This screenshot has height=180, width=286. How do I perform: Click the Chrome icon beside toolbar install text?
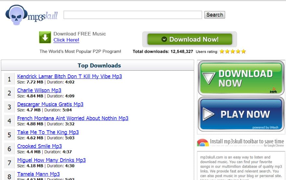pos(203,143)
